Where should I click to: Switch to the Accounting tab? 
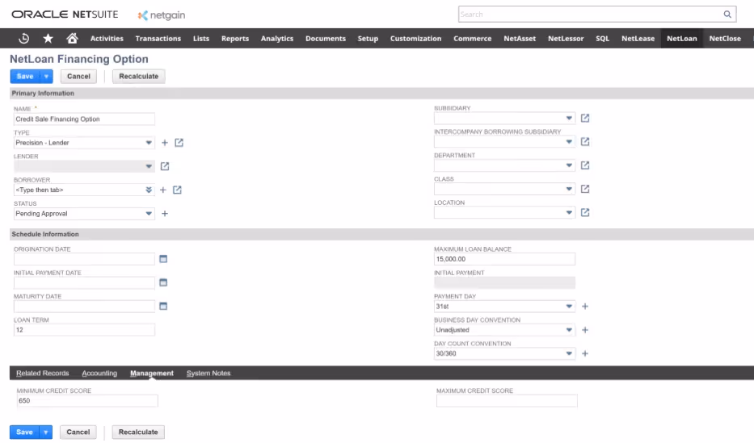pos(99,374)
